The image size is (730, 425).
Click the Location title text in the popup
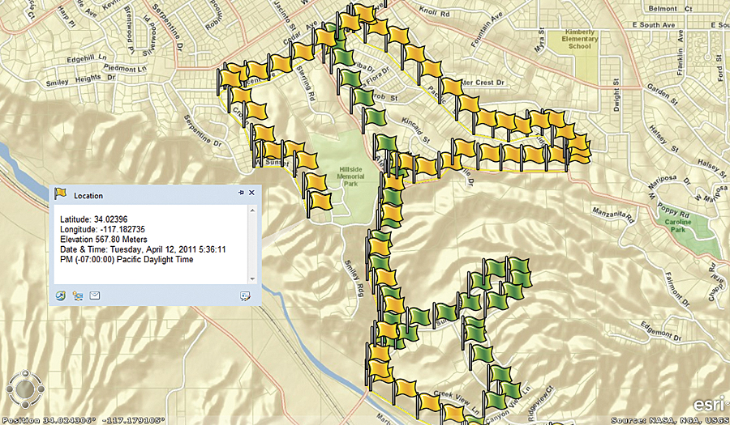point(88,195)
